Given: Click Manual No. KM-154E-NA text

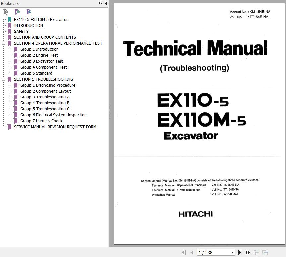Looking at the screenshot, I should pyautogui.click(x=250, y=12).
